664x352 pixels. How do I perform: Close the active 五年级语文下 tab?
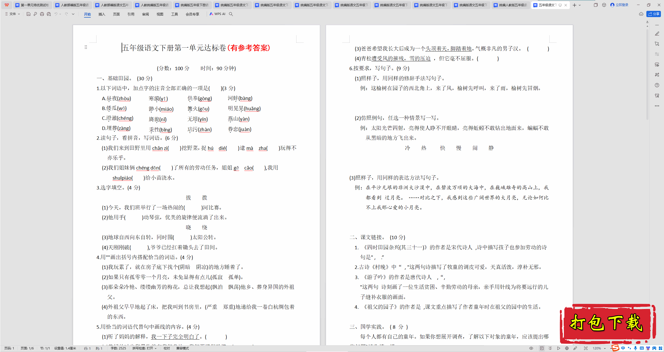point(566,5)
